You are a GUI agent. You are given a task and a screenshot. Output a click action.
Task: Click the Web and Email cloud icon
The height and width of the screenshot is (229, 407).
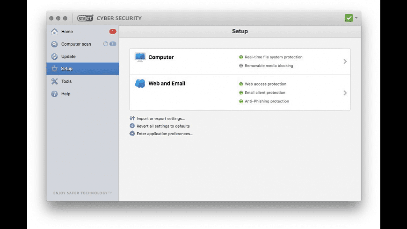click(x=140, y=83)
